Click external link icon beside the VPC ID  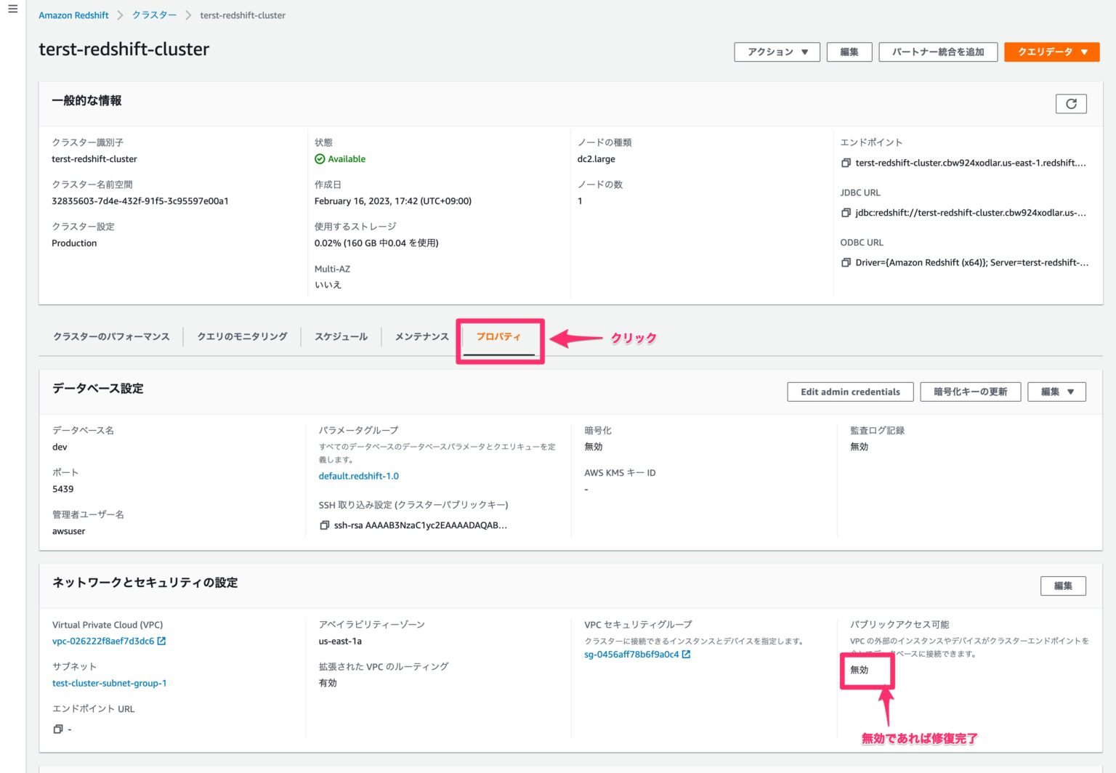[161, 641]
